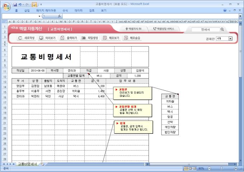
Task: Select 개인차량 in the 교통편 list
Action: (170, 127)
